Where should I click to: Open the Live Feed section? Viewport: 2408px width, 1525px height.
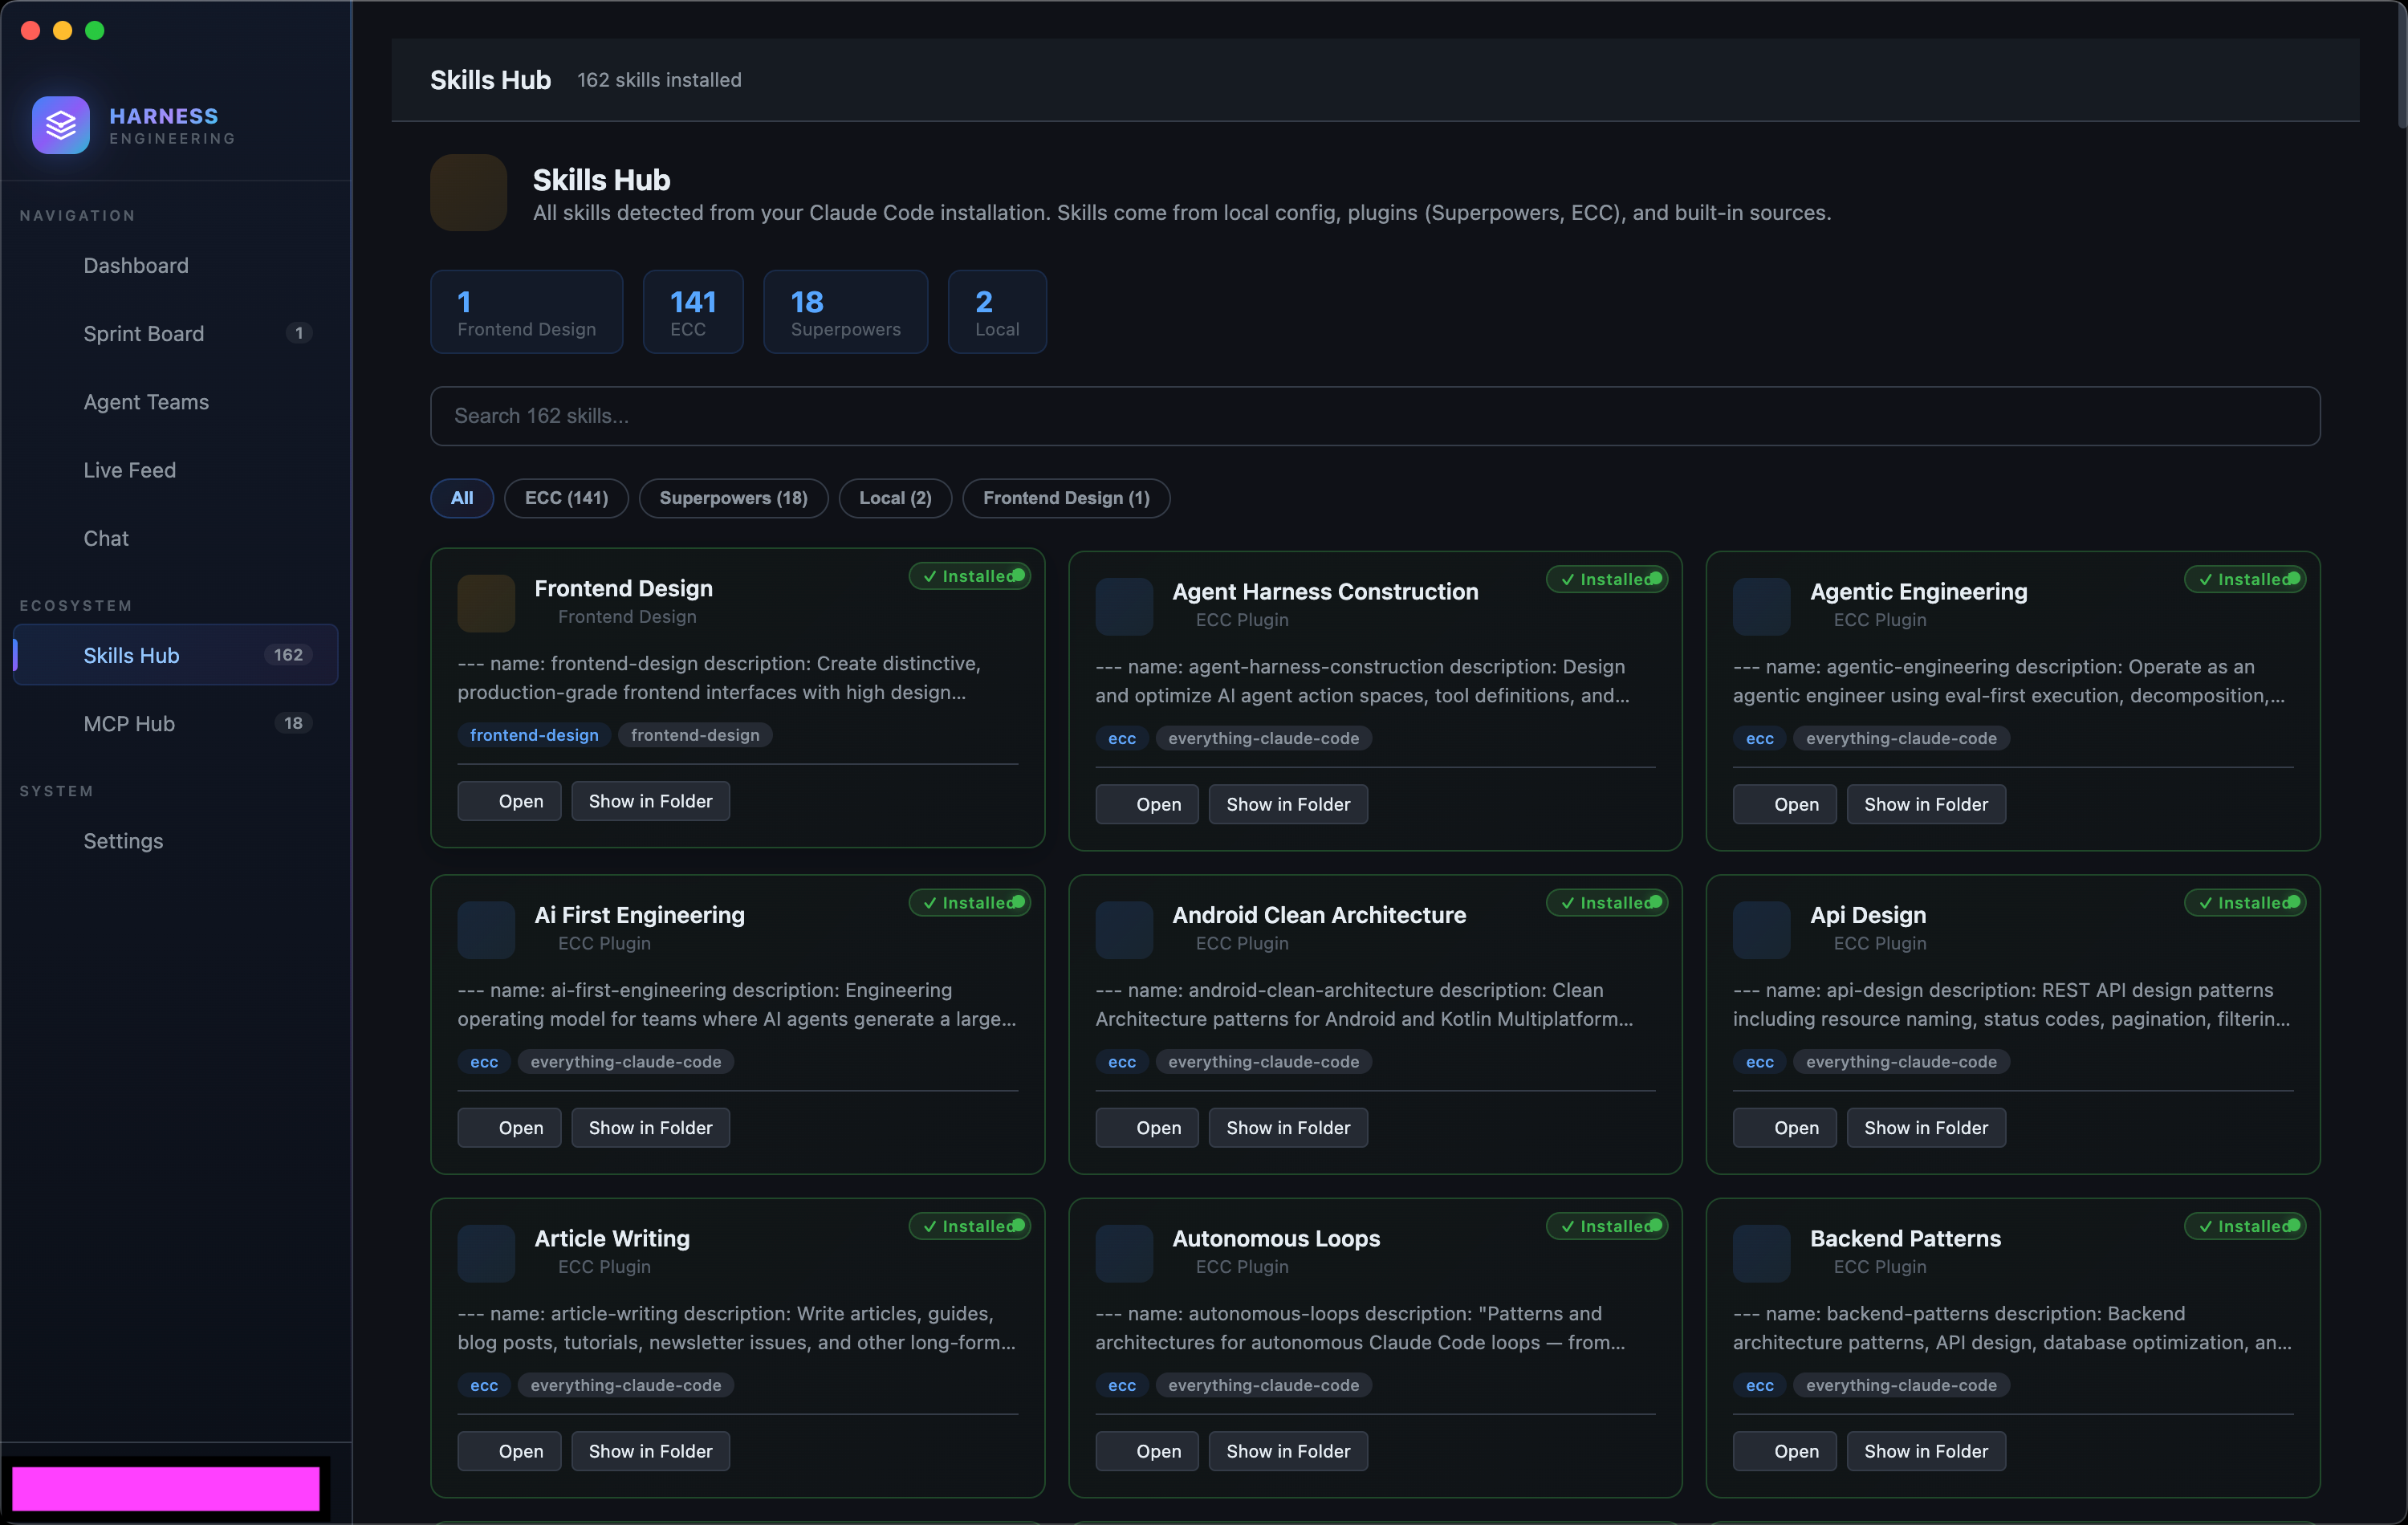tap(176, 470)
